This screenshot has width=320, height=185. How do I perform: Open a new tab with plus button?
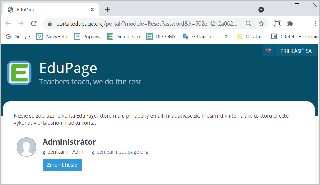pos(107,9)
